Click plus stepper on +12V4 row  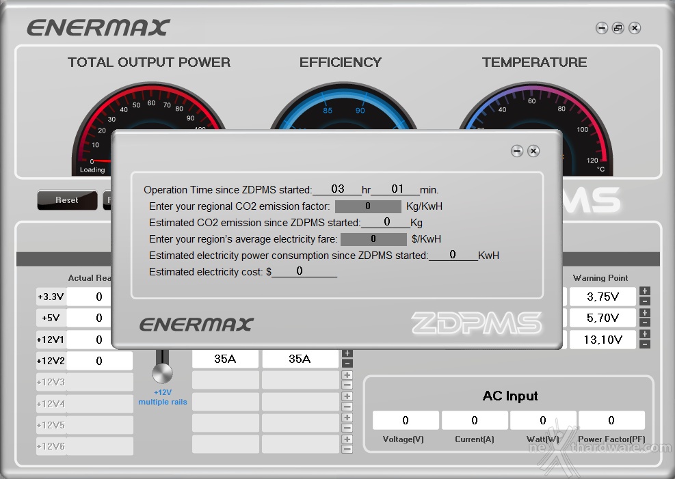click(x=347, y=396)
